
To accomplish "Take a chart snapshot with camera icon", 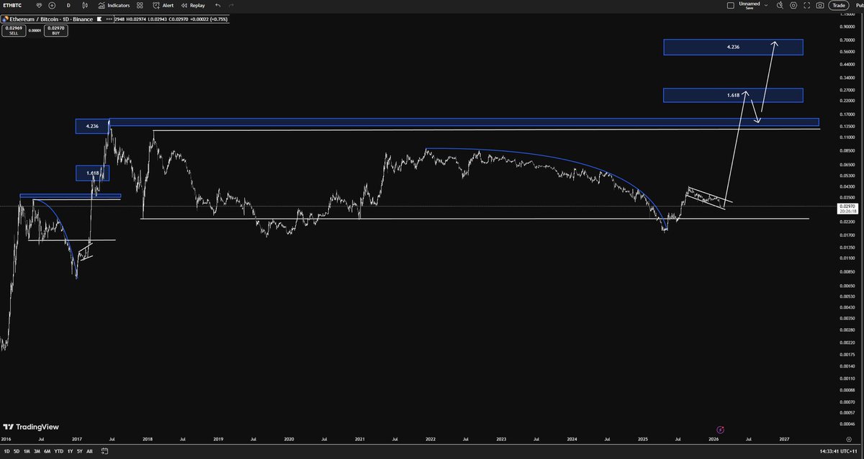I will [x=820, y=5].
